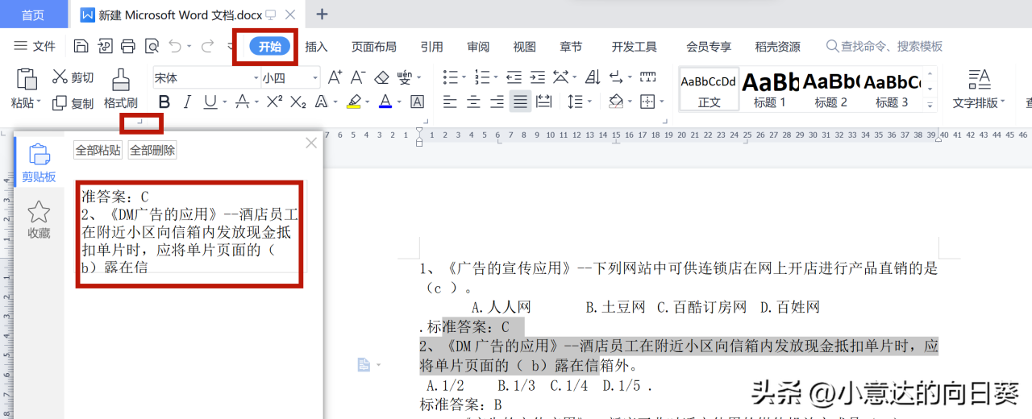Click the font color A swatch

click(385, 102)
